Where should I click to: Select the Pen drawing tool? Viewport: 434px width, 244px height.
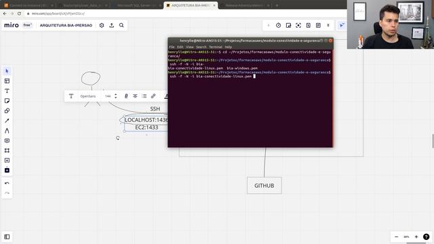[7, 131]
